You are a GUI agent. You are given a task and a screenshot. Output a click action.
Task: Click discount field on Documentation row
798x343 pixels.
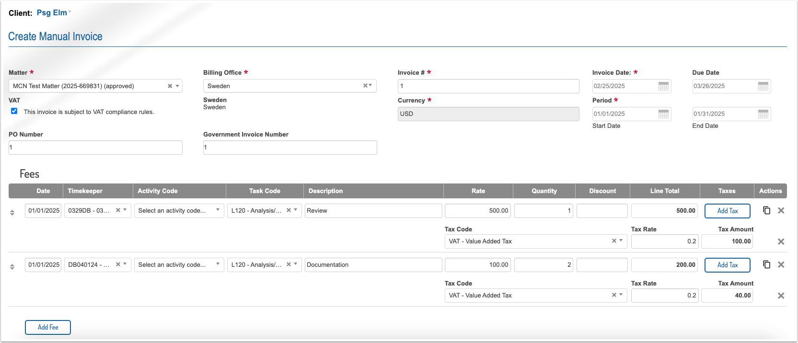click(602, 265)
